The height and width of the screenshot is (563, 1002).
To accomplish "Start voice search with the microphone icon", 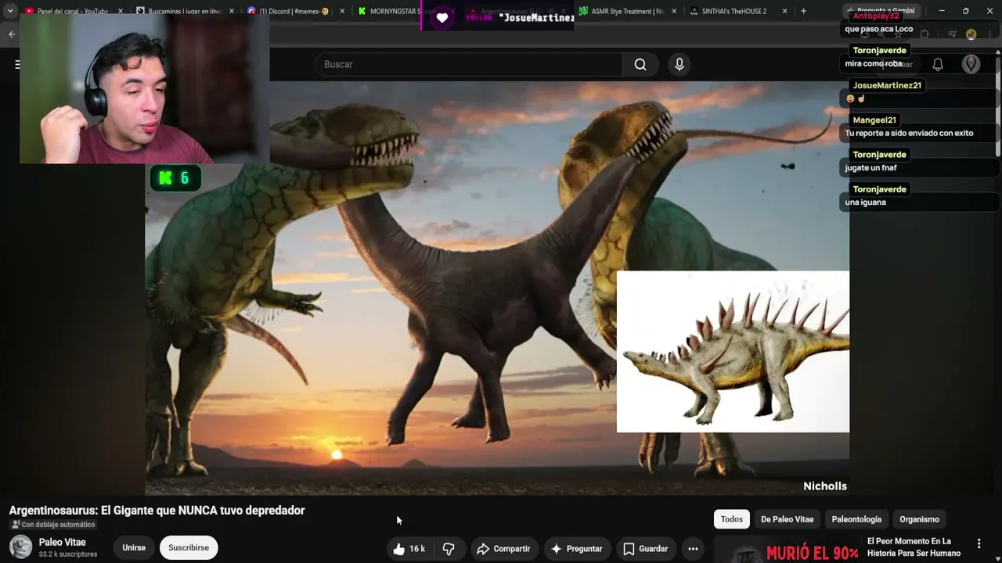I will (x=679, y=64).
